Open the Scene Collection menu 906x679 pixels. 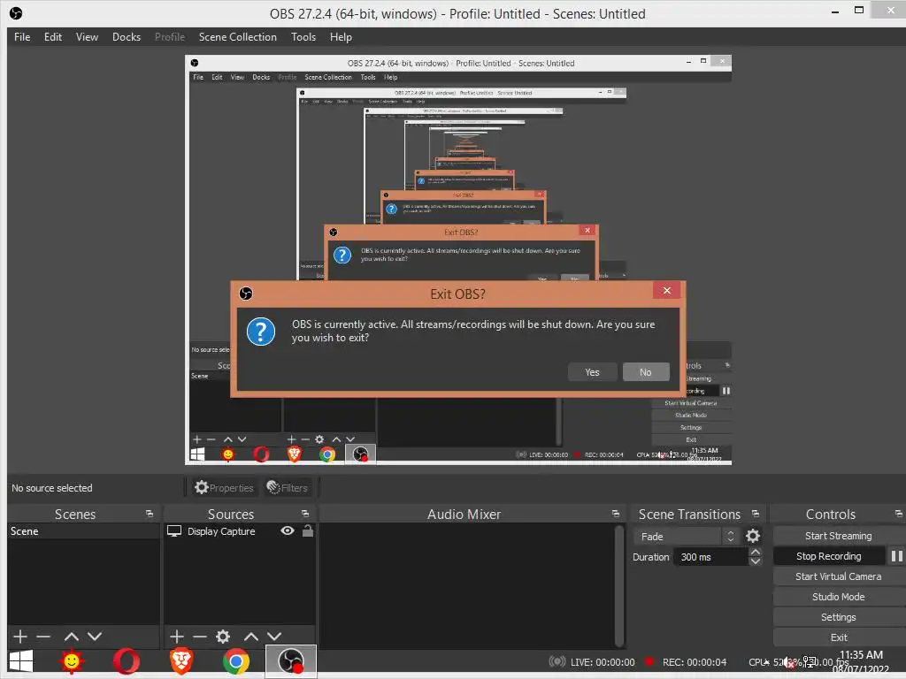(237, 37)
